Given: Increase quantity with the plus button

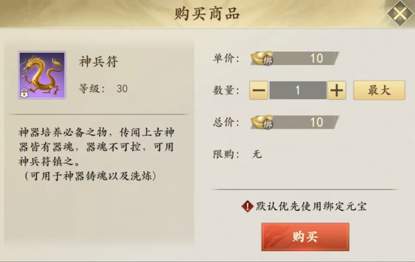Looking at the screenshot, I should coord(337,90).
